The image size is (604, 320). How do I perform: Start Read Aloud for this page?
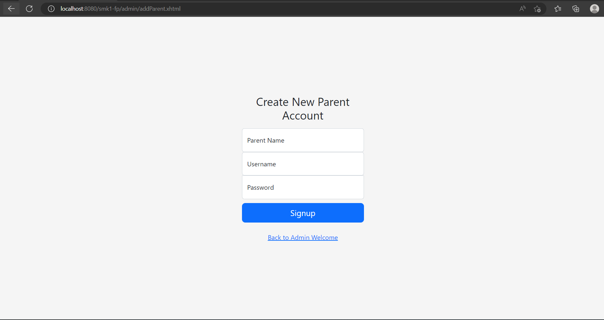coord(522,9)
